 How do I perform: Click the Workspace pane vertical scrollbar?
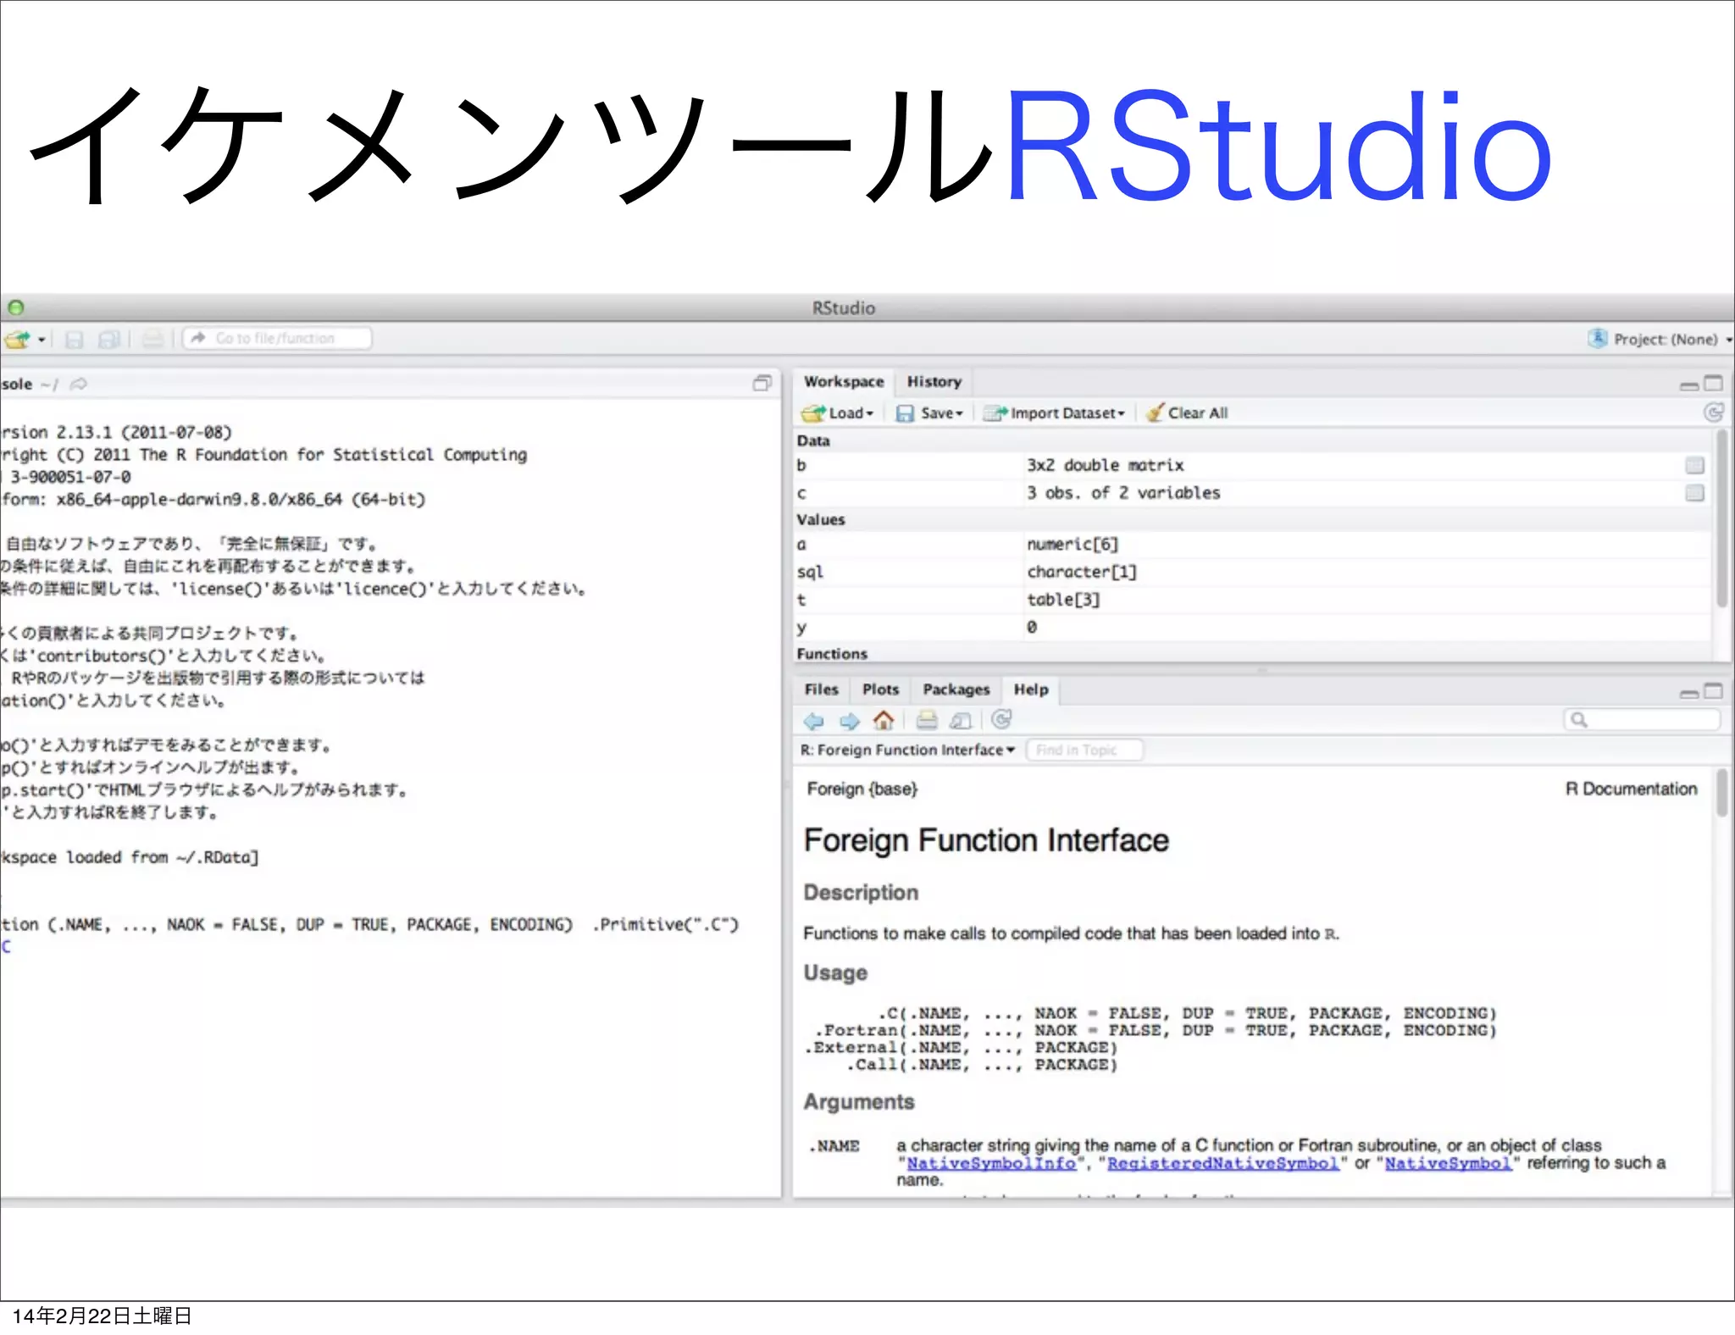coord(1721,518)
